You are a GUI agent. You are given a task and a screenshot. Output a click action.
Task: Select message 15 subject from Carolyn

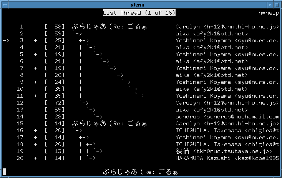click(109, 124)
